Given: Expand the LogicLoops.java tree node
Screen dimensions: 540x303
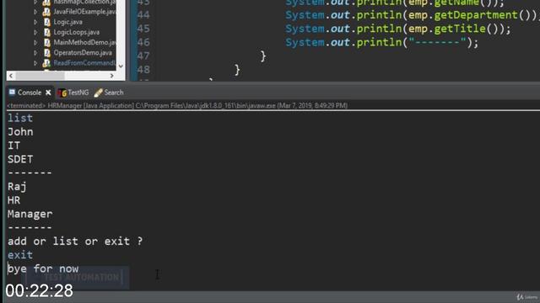Looking at the screenshot, I should pos(35,32).
